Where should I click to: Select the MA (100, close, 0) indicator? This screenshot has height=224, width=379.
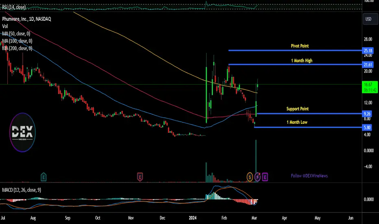(x=17, y=41)
